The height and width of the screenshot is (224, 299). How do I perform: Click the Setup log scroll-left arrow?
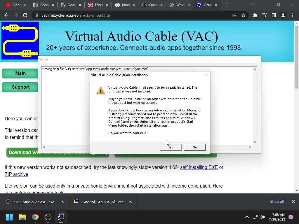(44, 147)
